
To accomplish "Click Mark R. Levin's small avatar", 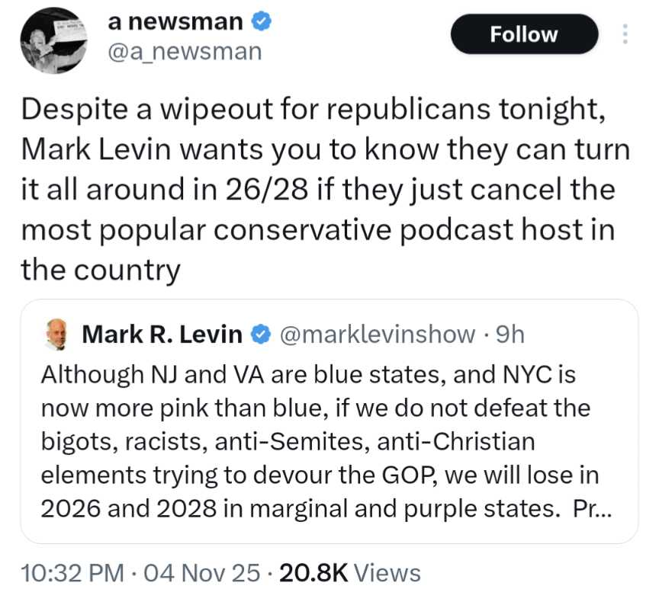I will click(x=55, y=334).
